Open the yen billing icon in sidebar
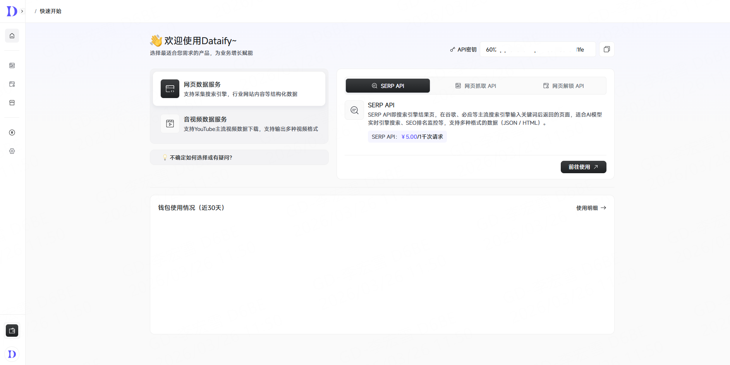Screen dimensions: 730x365 12,133
